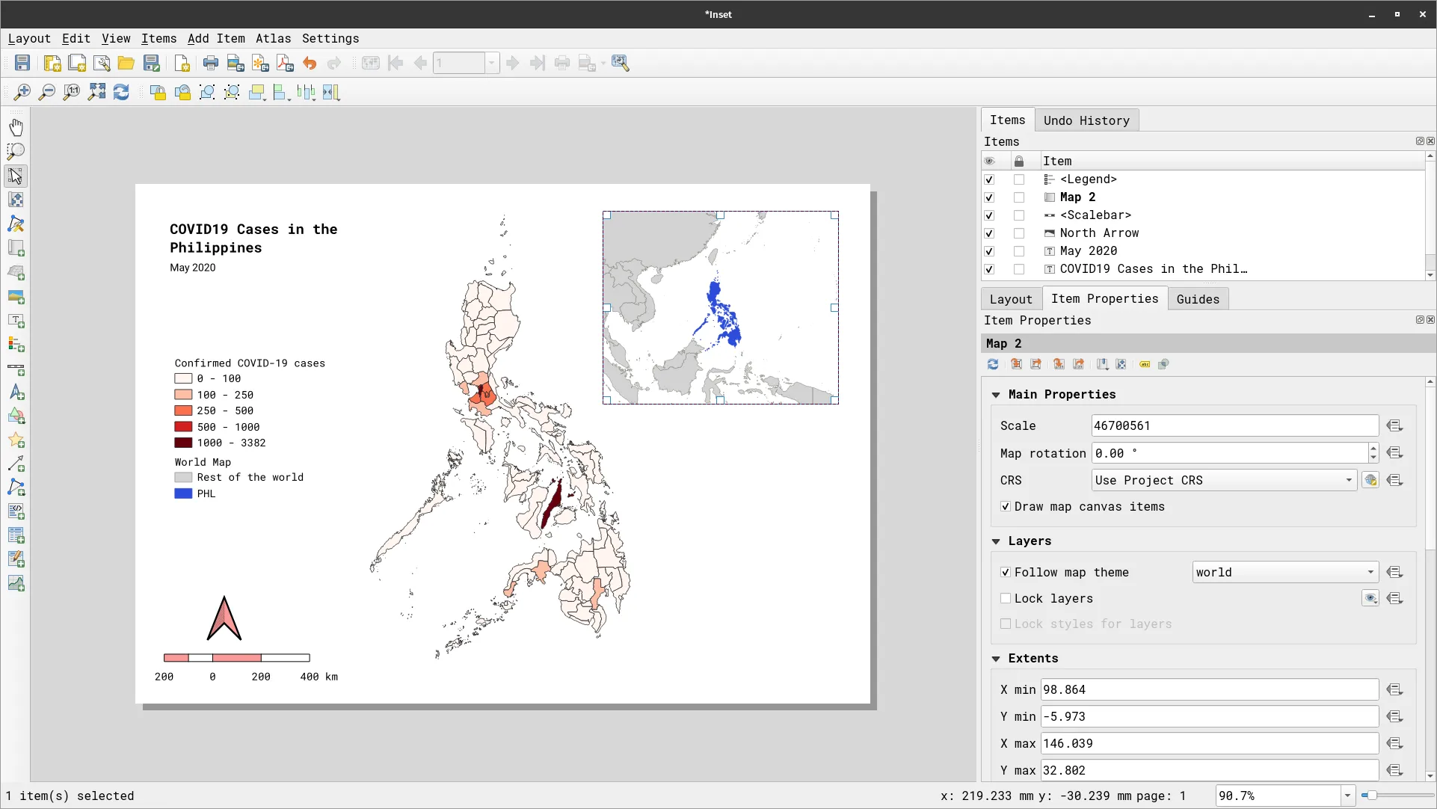Click the Save Project toolbar icon
The height and width of the screenshot is (809, 1437).
pos(22,64)
